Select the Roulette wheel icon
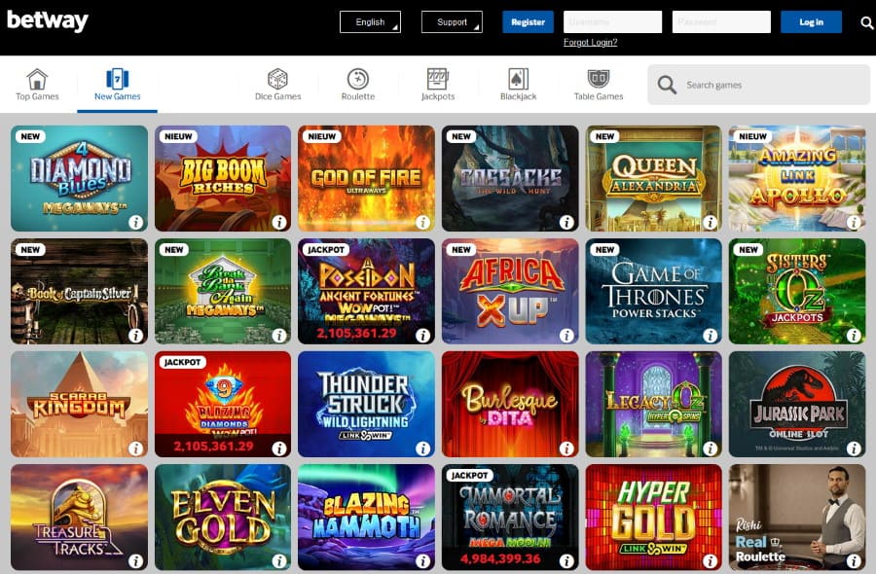 [x=358, y=79]
